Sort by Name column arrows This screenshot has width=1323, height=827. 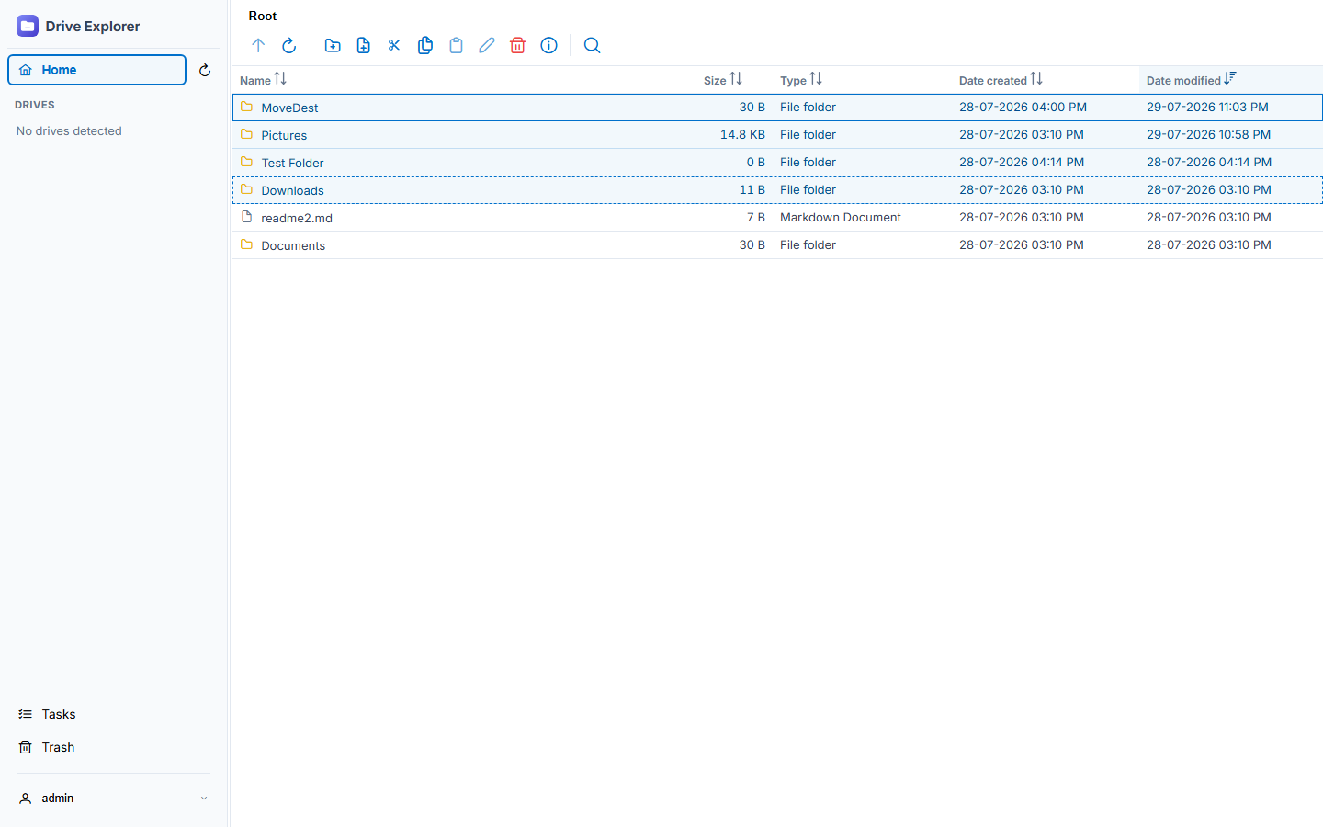(x=280, y=79)
